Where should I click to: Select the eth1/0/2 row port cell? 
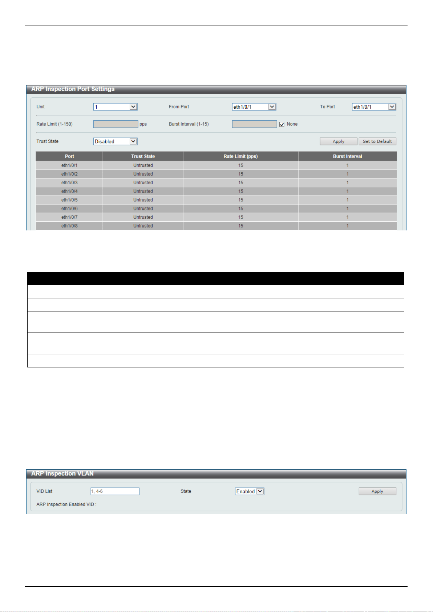(69, 174)
